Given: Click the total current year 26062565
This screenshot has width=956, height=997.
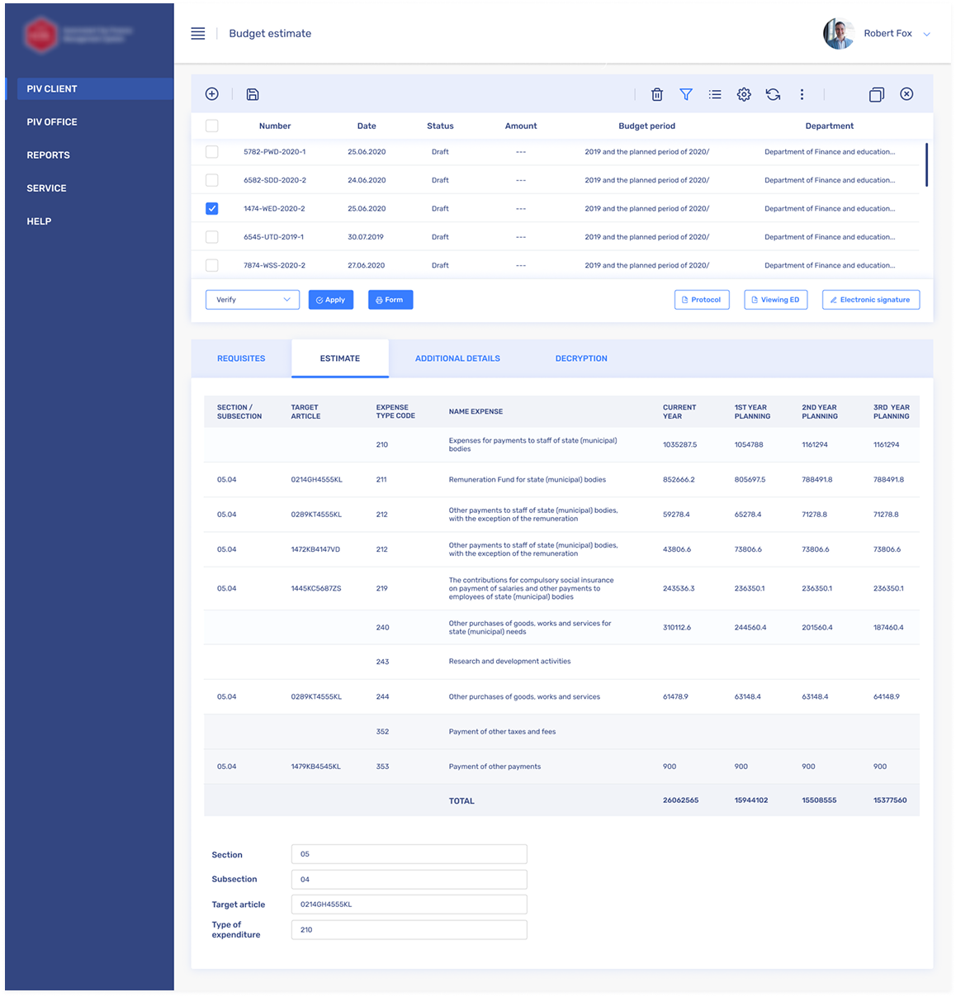Looking at the screenshot, I should click(680, 800).
